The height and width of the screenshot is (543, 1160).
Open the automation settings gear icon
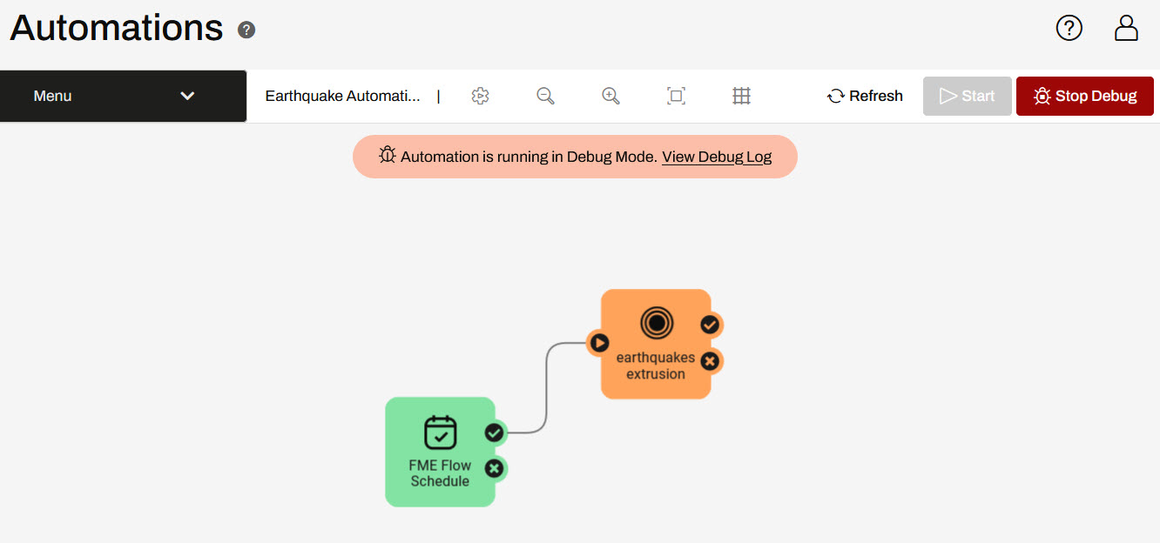point(480,96)
